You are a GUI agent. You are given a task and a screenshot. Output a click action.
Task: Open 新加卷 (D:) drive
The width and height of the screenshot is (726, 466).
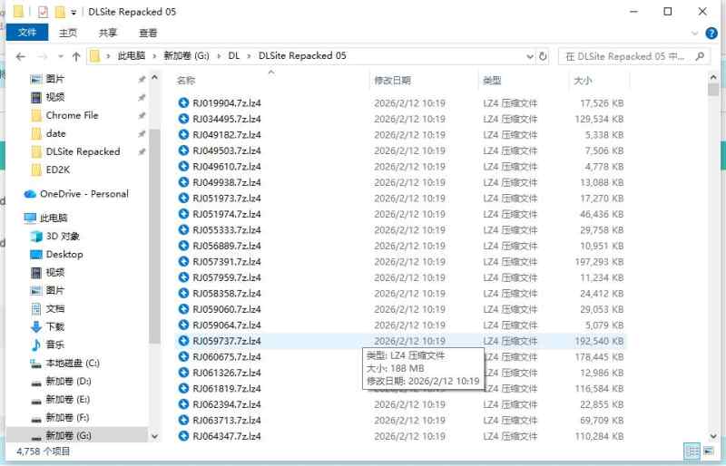coord(68,382)
